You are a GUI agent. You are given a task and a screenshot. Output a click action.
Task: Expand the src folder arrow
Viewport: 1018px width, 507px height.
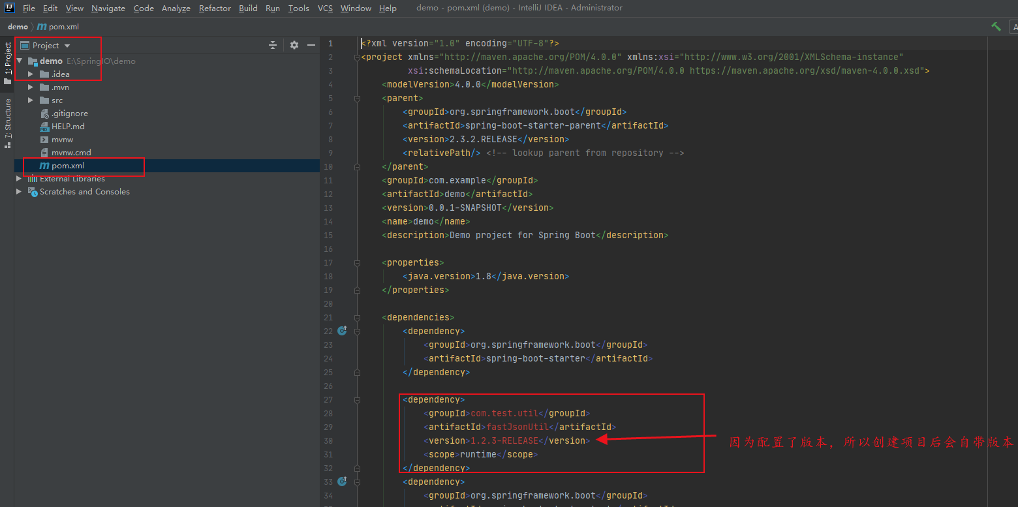pos(31,100)
